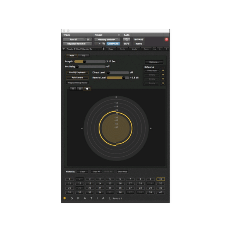Switch to the Main tab
This screenshot has height=232, width=232.
click(x=72, y=56)
